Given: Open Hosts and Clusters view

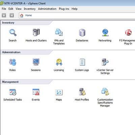Looking at the screenshot, I should (x=36, y=32).
